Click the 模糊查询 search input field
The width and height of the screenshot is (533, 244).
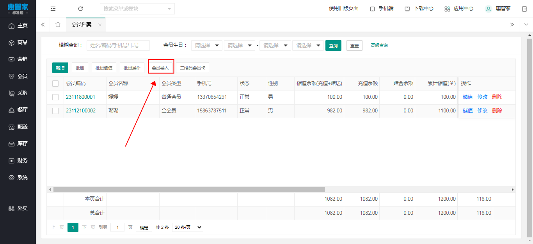tap(118, 45)
